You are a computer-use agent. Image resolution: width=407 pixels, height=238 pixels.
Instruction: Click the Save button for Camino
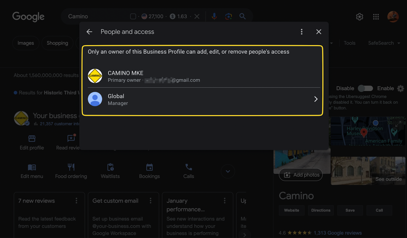click(x=350, y=211)
